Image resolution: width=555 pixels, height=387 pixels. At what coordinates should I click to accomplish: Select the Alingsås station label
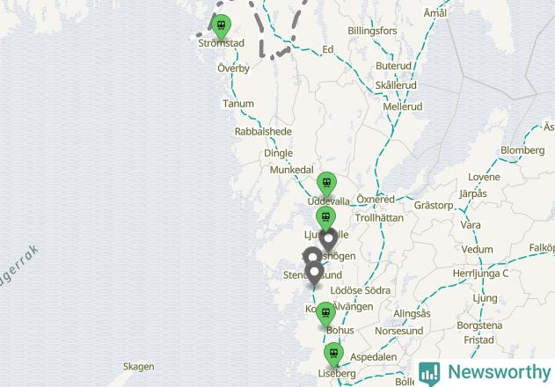coord(412,314)
